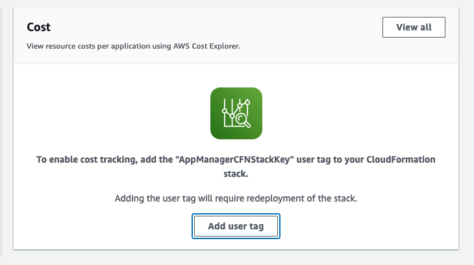Click the Cost panel heading
Viewport: 474px width, 265px height.
[x=39, y=27]
